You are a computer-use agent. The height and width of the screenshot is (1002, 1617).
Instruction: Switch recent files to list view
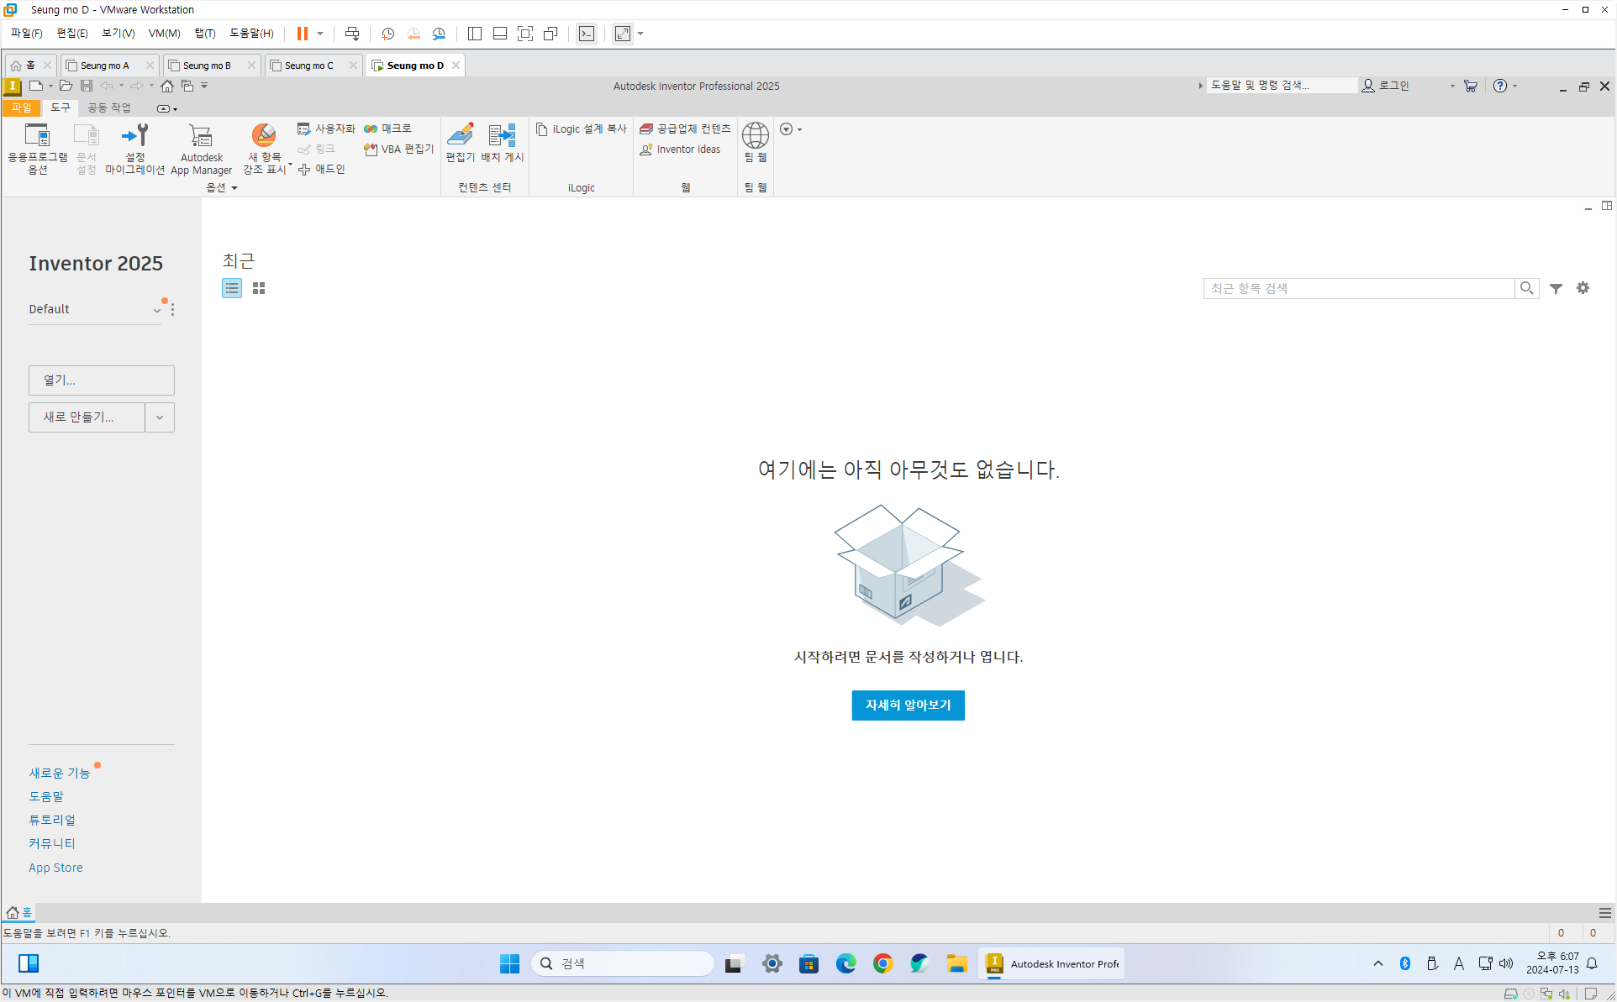232,288
